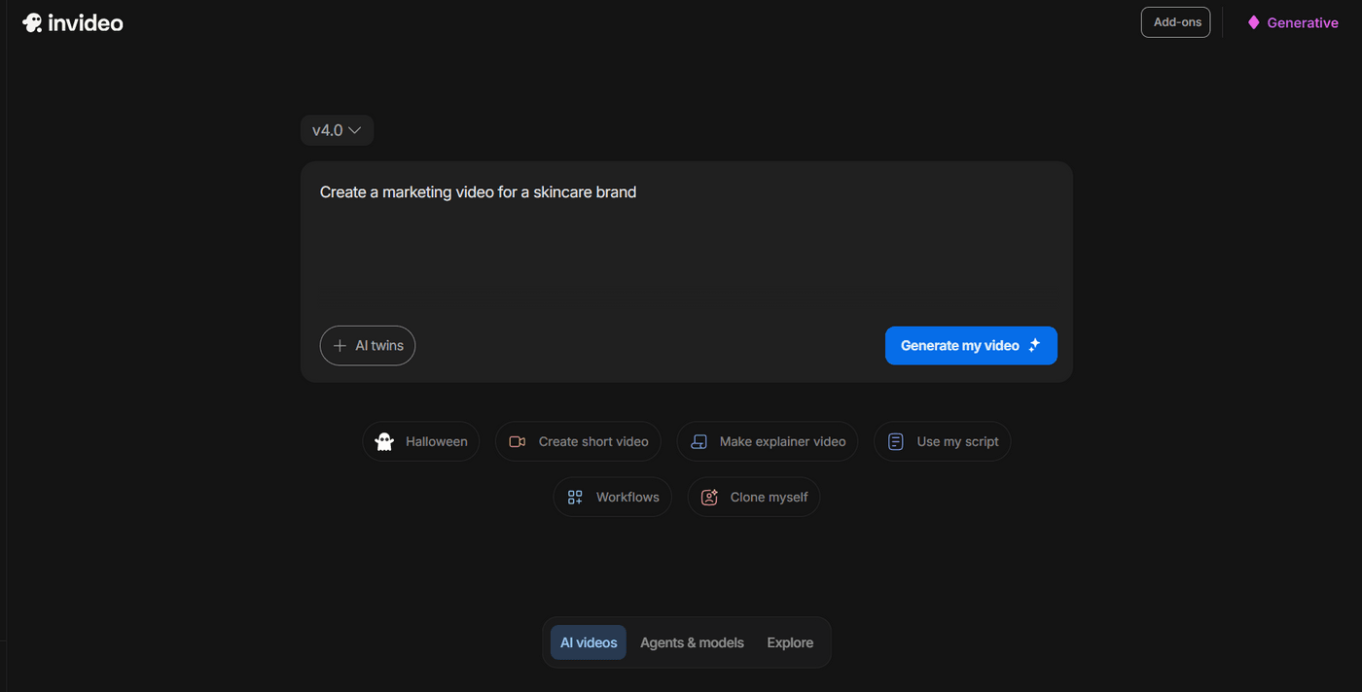The width and height of the screenshot is (1362, 692).
Task: Click the invideo logo icon
Action: click(x=32, y=22)
